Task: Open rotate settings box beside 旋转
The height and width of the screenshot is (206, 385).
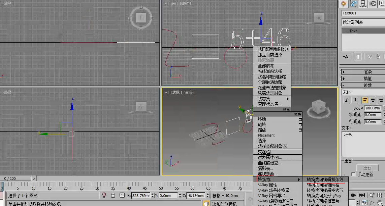Action: [300, 125]
